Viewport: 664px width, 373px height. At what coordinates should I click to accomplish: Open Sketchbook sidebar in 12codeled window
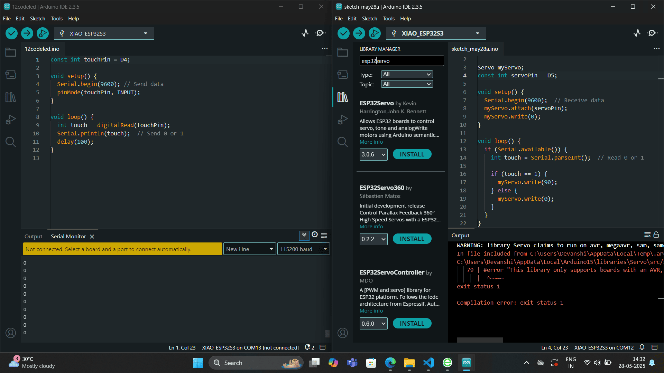pyautogui.click(x=11, y=52)
